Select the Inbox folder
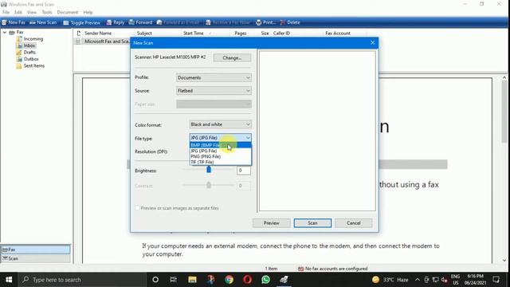Image resolution: width=510 pixels, height=287 pixels. point(29,45)
